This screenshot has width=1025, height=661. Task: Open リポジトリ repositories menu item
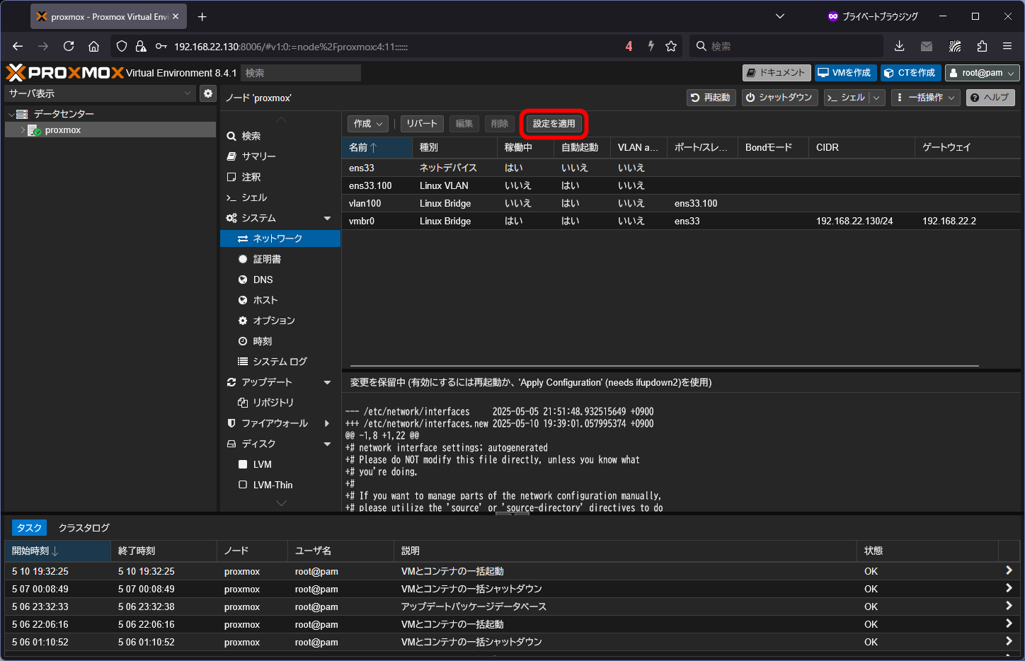(280, 403)
